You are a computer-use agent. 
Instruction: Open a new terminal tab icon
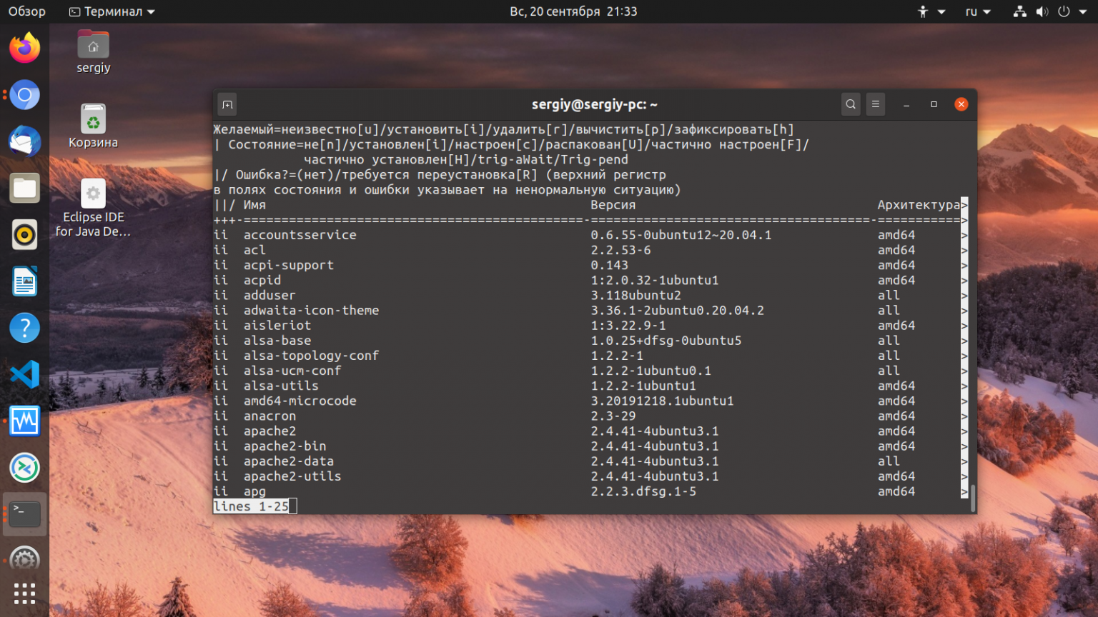click(227, 104)
